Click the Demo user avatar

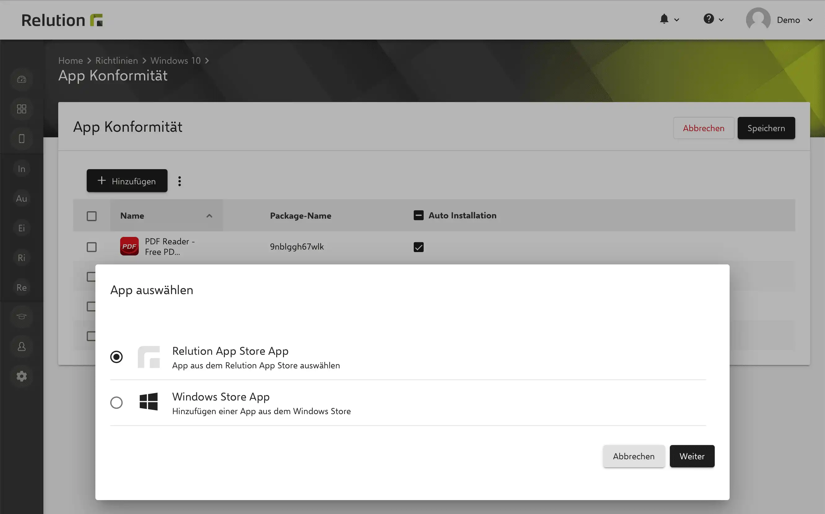(x=758, y=20)
